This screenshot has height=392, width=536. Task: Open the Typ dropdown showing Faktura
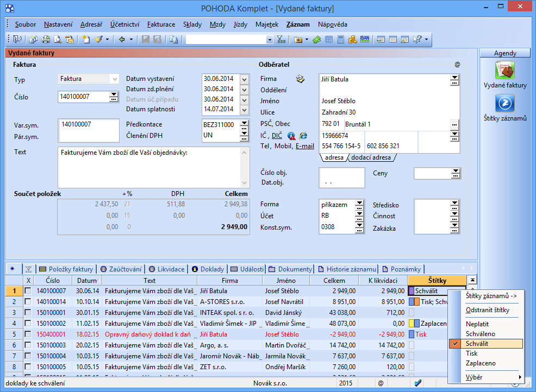115,79
